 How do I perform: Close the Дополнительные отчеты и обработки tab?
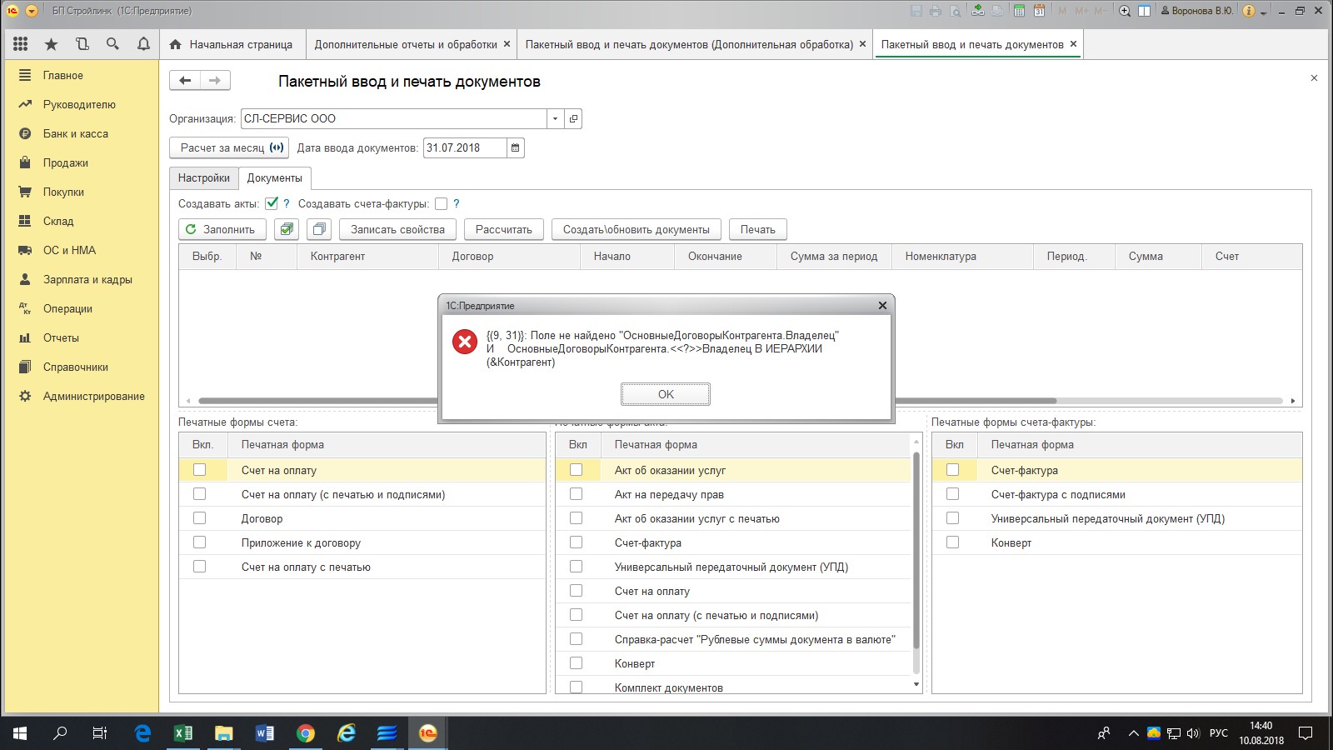(507, 44)
